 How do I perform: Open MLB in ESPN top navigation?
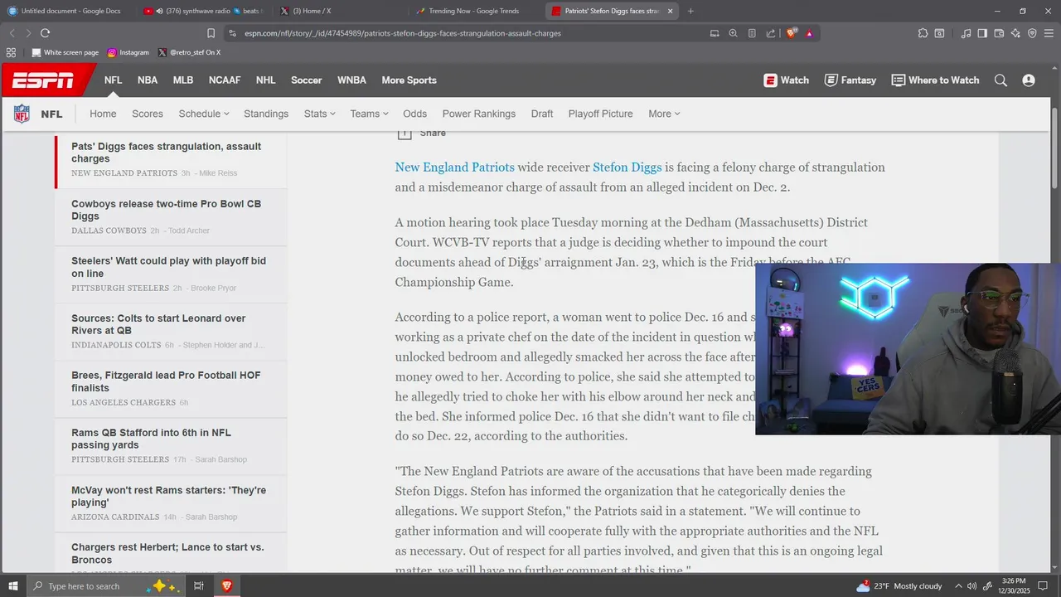(183, 80)
